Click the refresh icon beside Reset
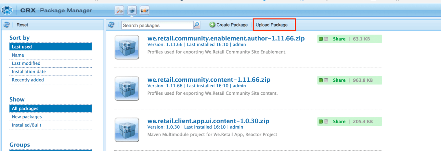Viewport: 441px width, 151px height. (x=6, y=25)
